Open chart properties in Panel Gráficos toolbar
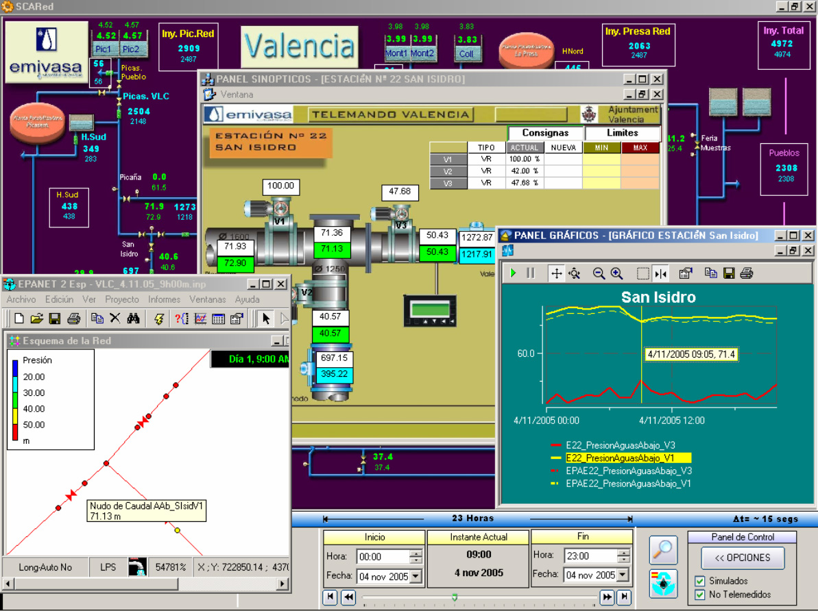The width and height of the screenshot is (818, 611). click(686, 273)
